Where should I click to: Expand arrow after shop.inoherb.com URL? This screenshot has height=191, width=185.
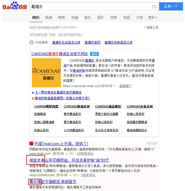pyautogui.click(x=70, y=175)
